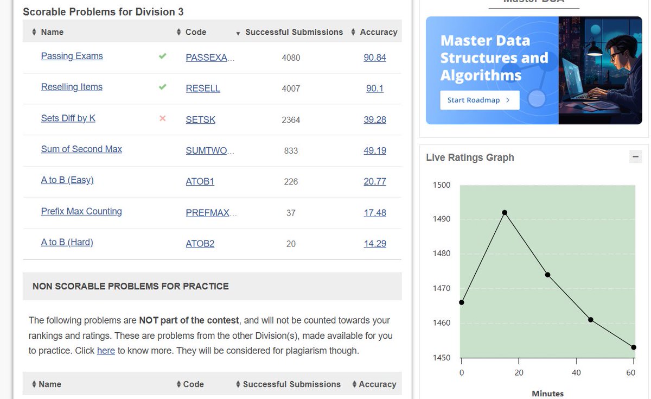
Task: Click the SETSK problem code link
Action: pyautogui.click(x=201, y=120)
